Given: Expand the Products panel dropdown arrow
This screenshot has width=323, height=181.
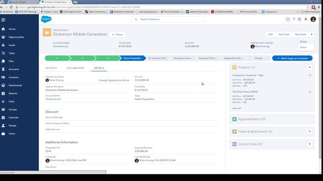Looking at the screenshot, I should point(309,67).
